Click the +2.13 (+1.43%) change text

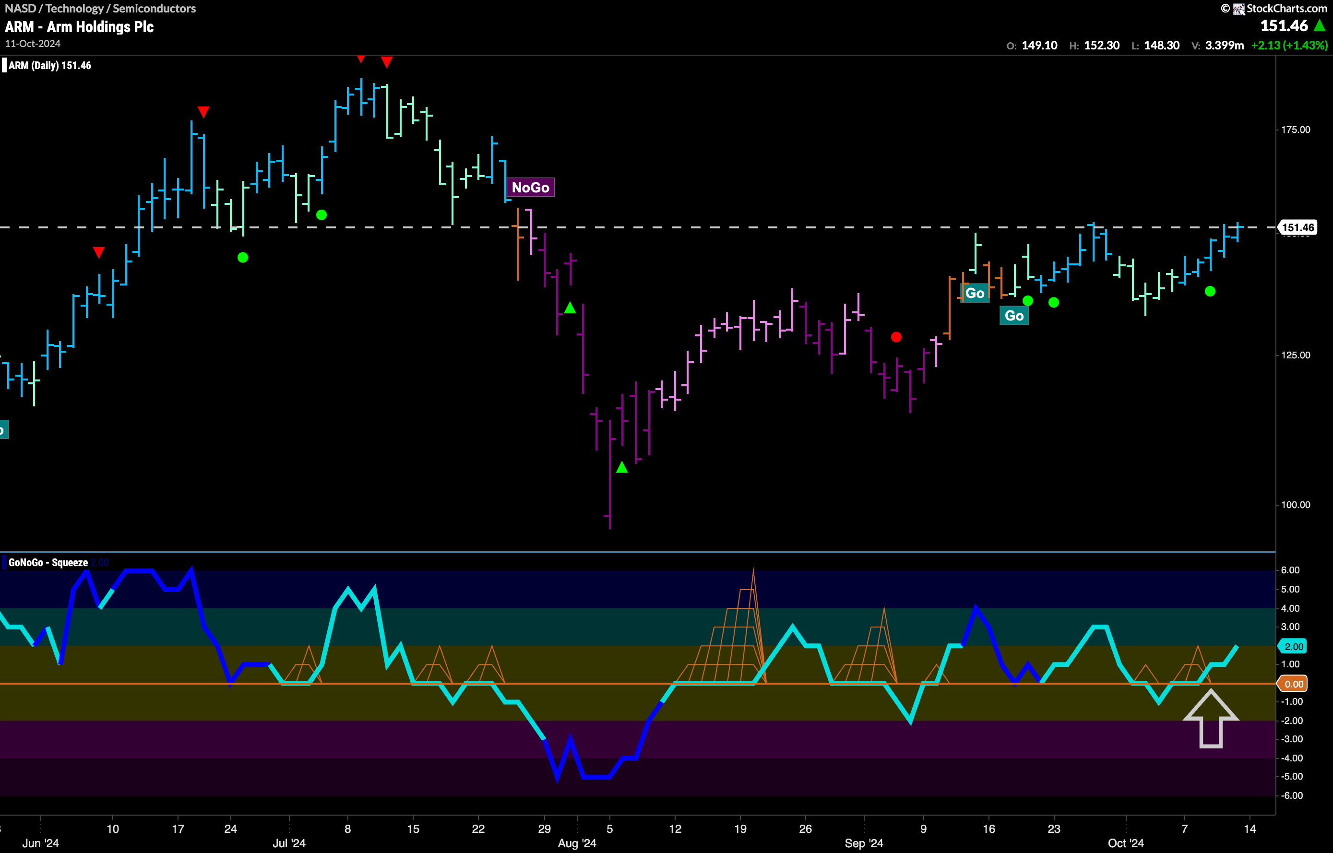1289,46
